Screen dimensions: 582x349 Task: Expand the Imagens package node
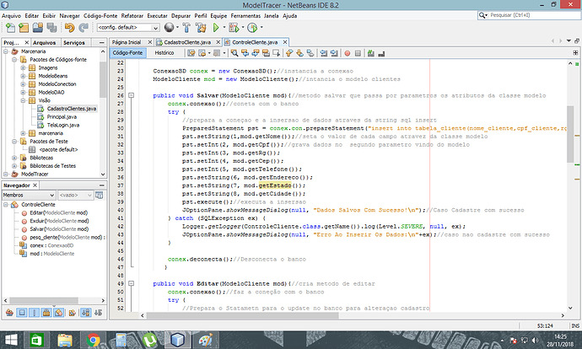click(23, 68)
